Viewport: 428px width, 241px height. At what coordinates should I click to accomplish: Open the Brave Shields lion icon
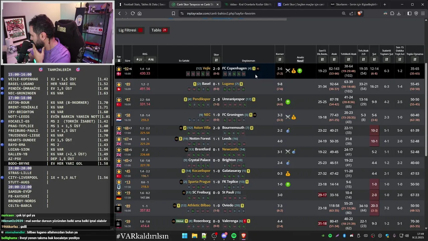[x=359, y=13]
